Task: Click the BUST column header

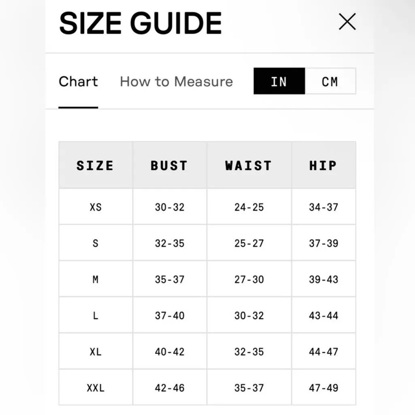Action: tap(169, 165)
